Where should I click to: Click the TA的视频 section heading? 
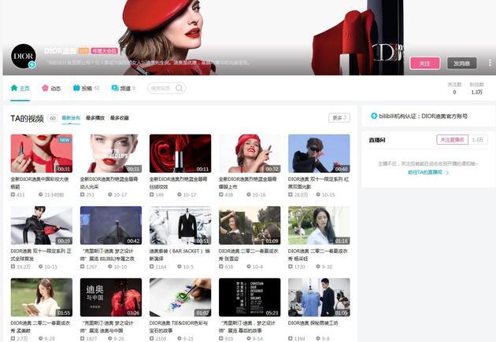(27, 119)
